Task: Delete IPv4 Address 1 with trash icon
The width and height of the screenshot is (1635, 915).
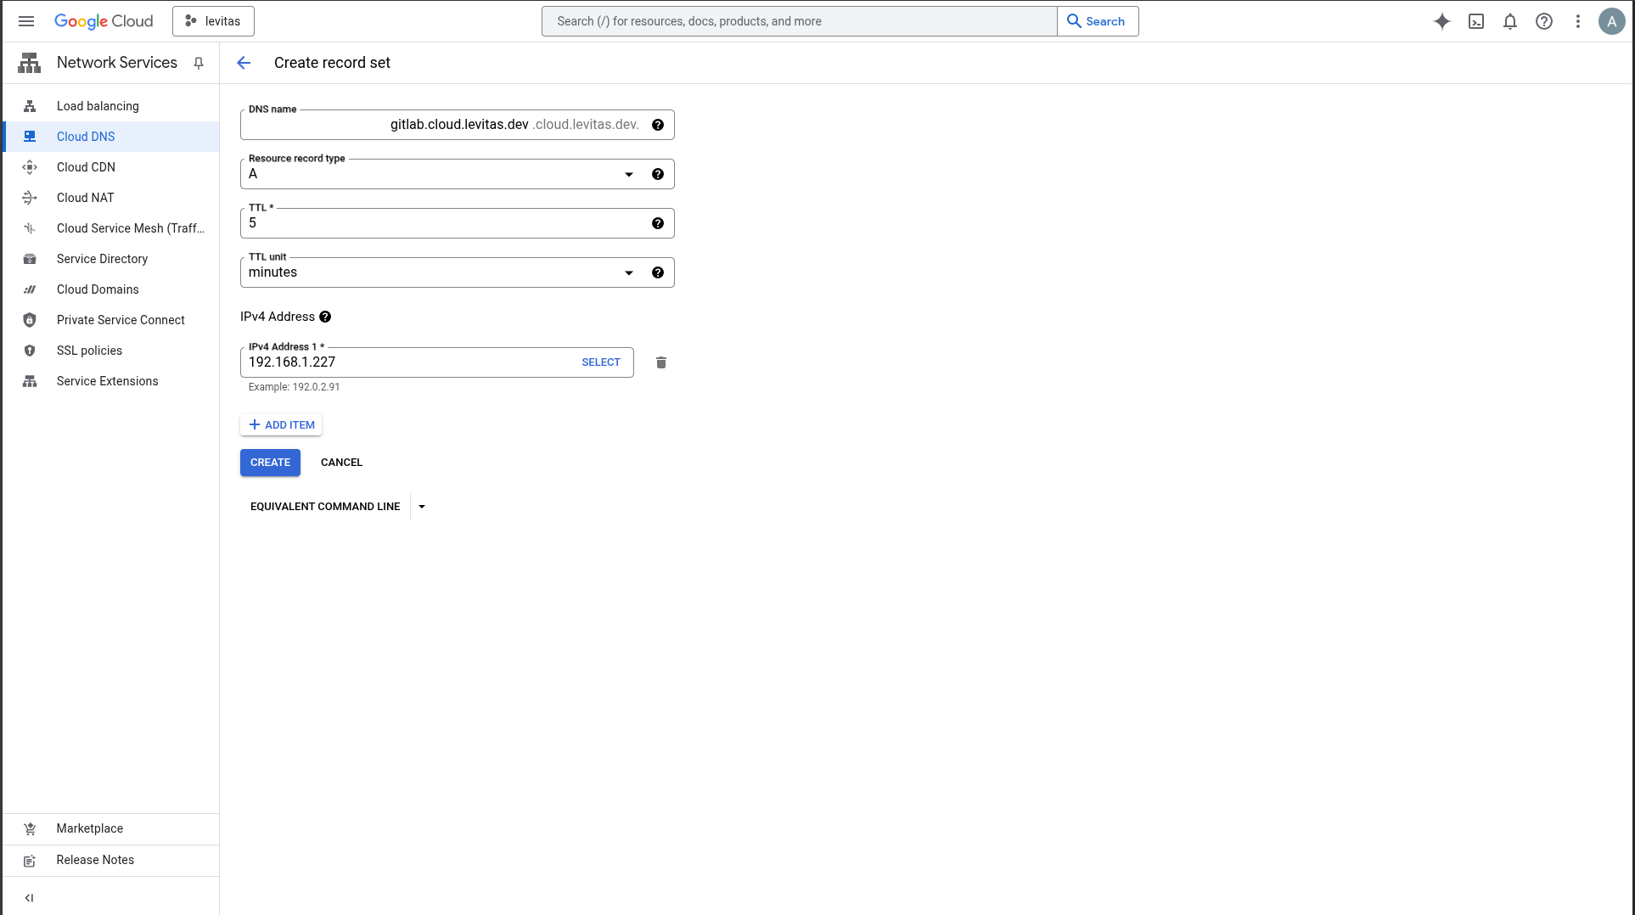Action: pyautogui.click(x=661, y=362)
